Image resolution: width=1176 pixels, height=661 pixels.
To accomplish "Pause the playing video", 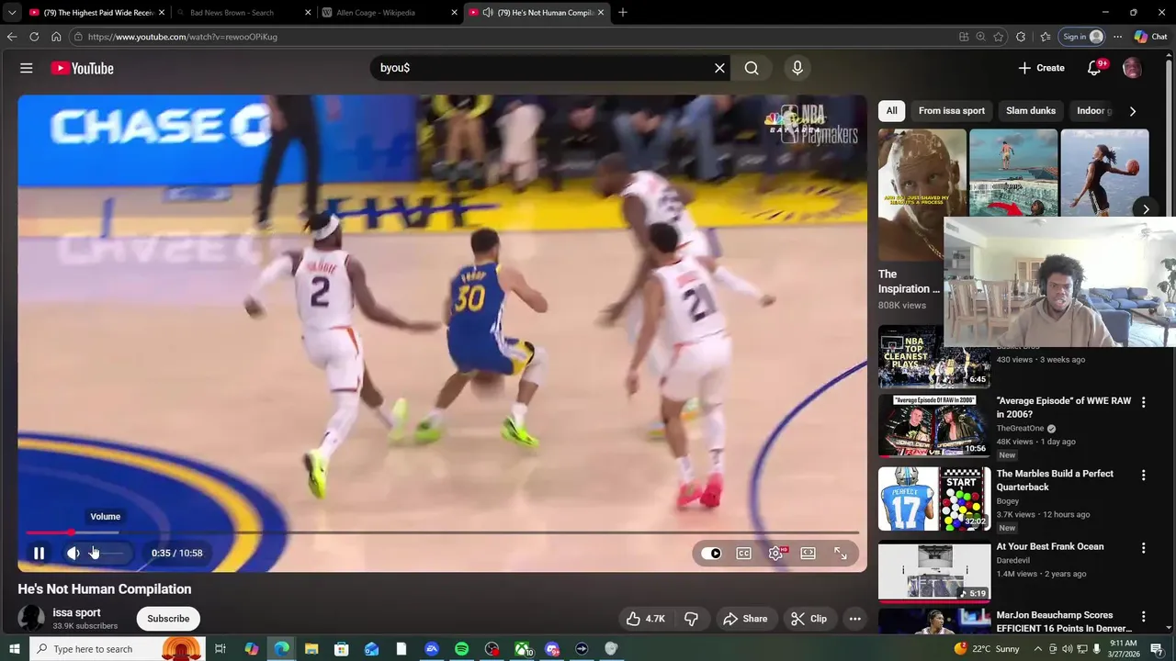I will [39, 553].
